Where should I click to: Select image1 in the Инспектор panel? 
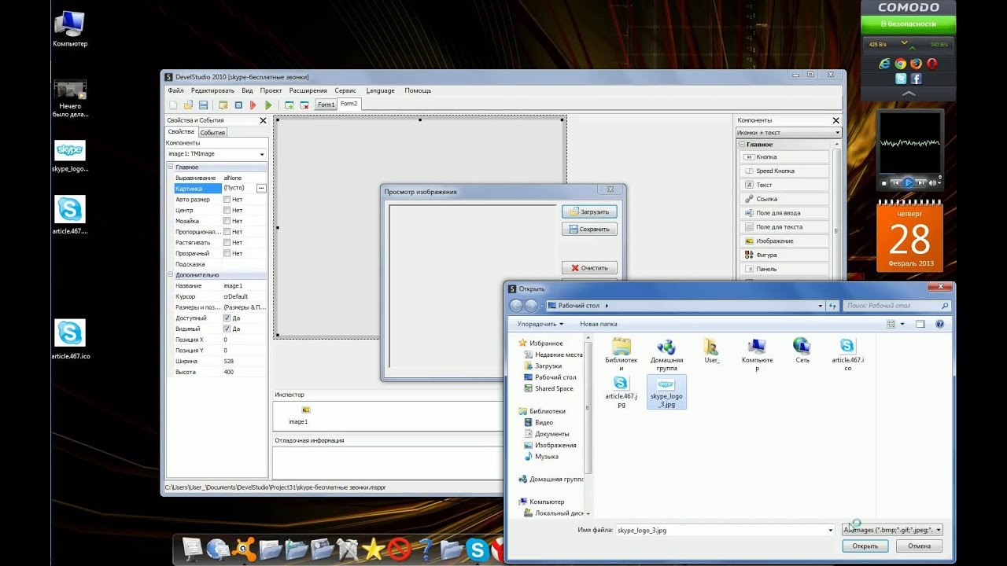298,415
